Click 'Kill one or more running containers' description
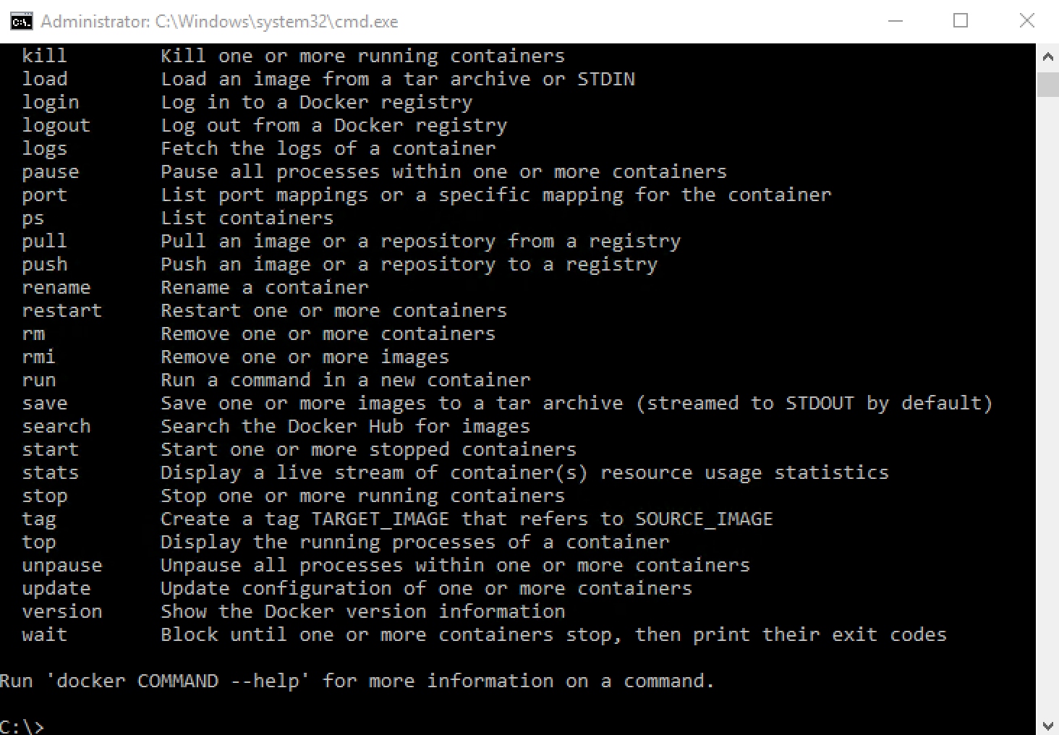The height and width of the screenshot is (735, 1059). [x=362, y=56]
